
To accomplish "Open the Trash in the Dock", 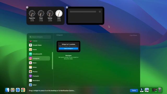I will click(x=160, y=90).
